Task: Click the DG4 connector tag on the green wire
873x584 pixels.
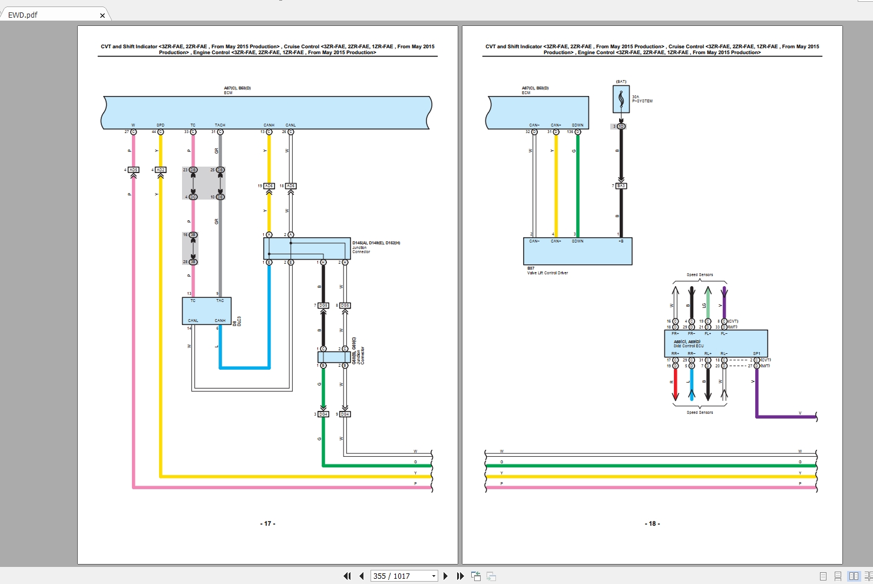Action: [323, 414]
